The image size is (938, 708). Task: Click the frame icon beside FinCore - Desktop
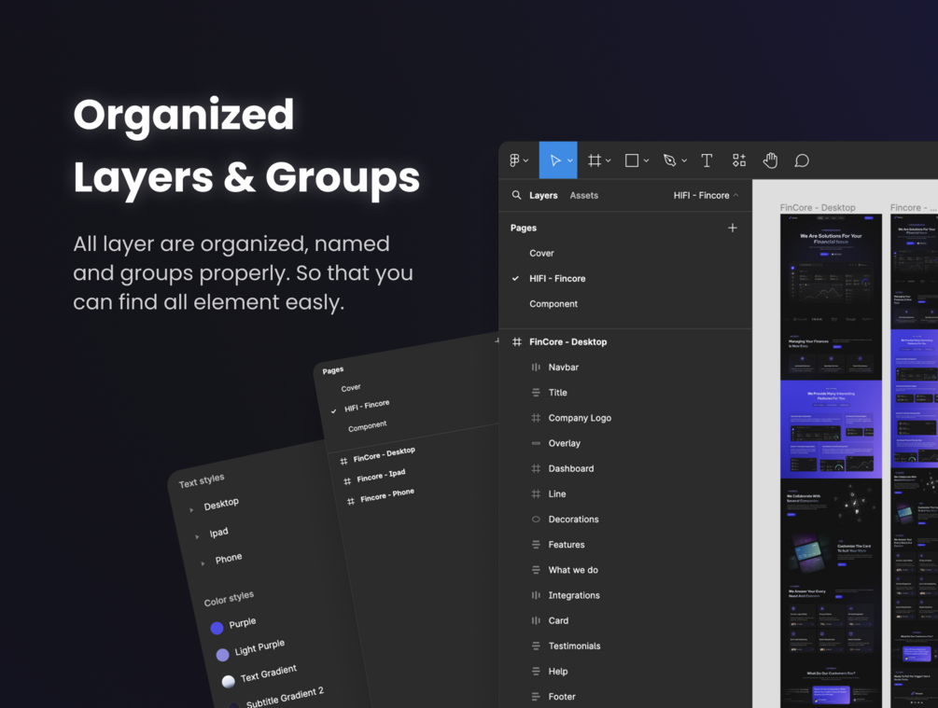[517, 342]
